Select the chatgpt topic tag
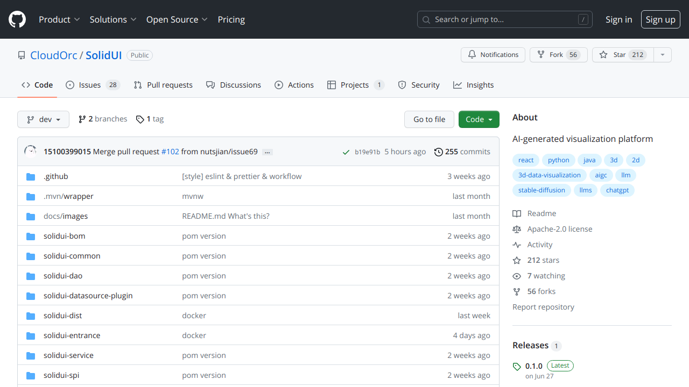 [x=617, y=190]
